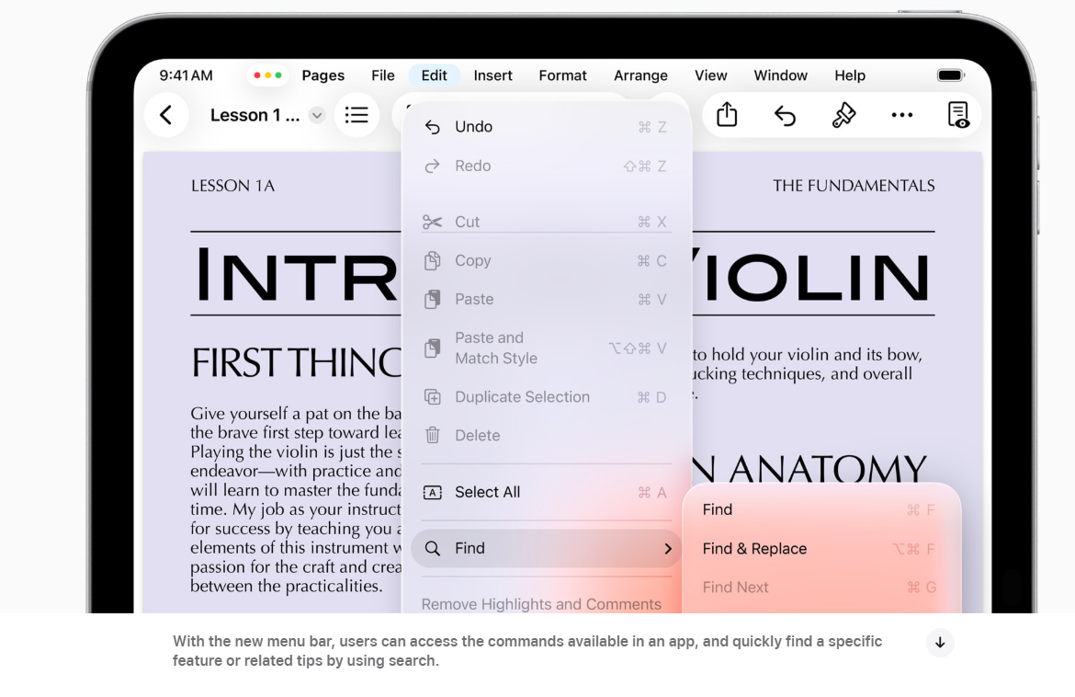Click the green window control dot
Screen dimensions: 1075x697
click(x=278, y=75)
